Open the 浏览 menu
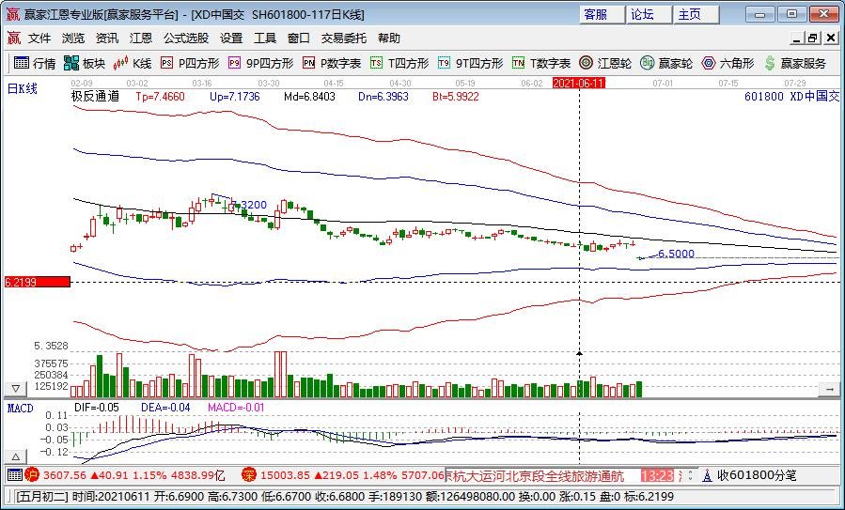845x510 pixels. click(x=73, y=39)
